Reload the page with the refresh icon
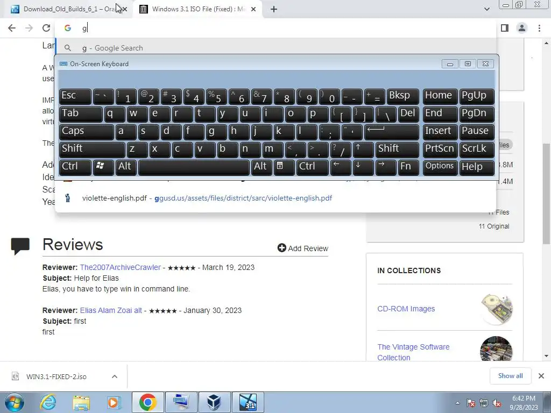551x413 pixels. tap(46, 28)
